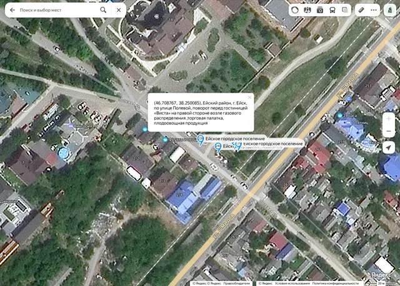Select the ruler measurement tool
The image size is (400, 286).
[x=361, y=10]
